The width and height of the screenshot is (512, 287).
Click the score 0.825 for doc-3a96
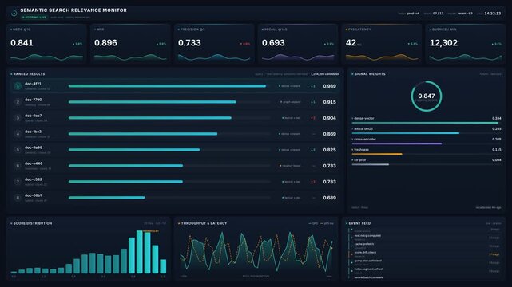point(329,150)
